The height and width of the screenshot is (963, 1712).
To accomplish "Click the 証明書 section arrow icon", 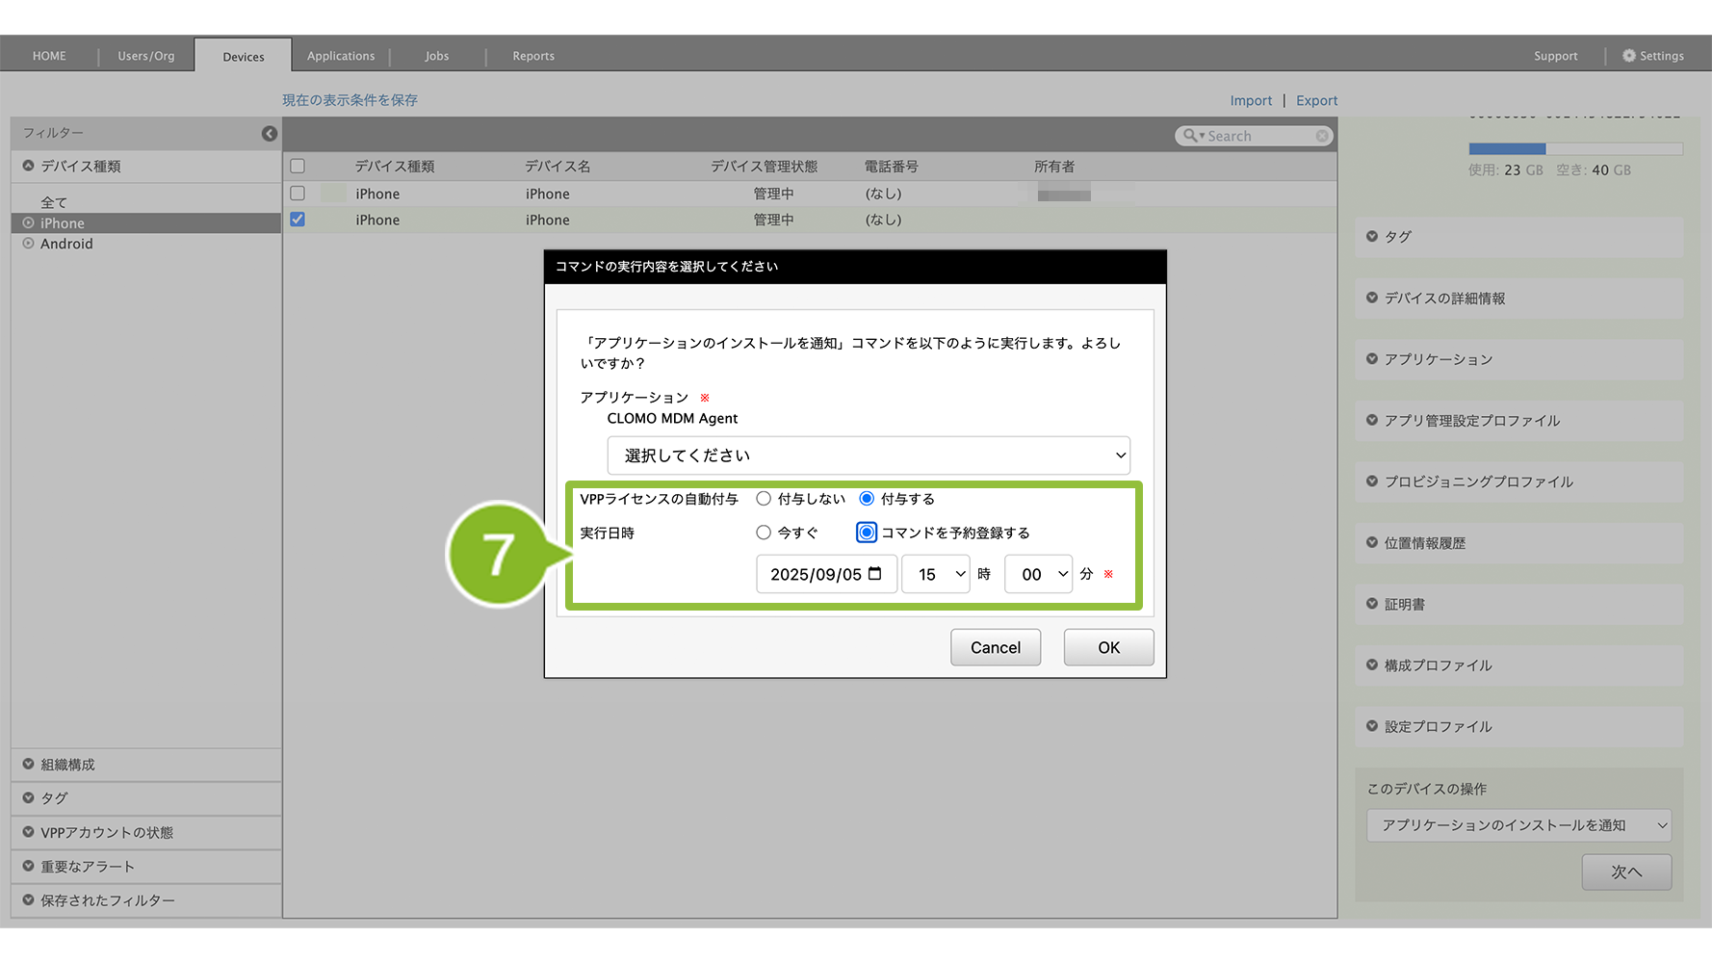I will [1372, 604].
